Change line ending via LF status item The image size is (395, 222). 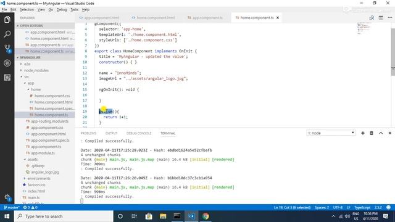[348, 207]
